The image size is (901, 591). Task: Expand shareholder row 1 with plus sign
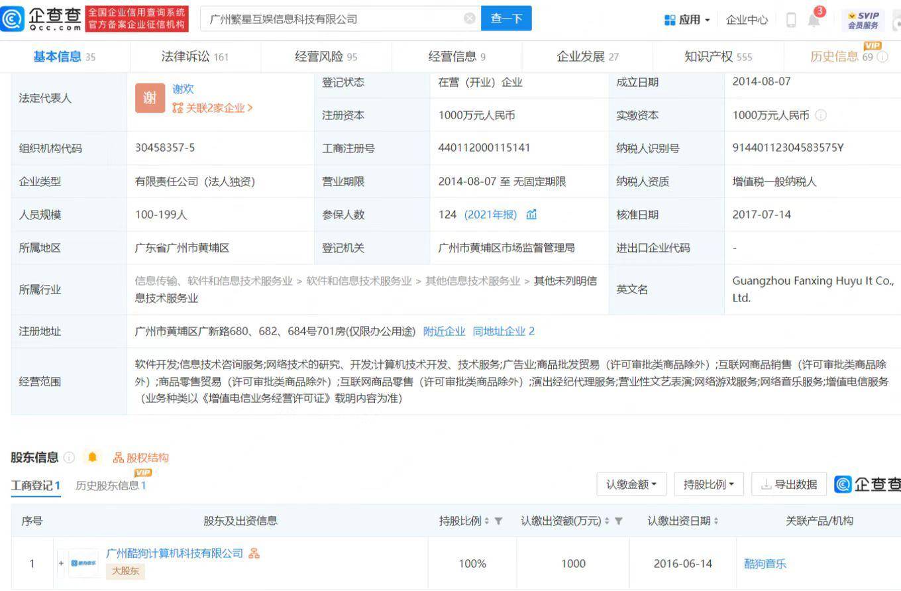61,564
